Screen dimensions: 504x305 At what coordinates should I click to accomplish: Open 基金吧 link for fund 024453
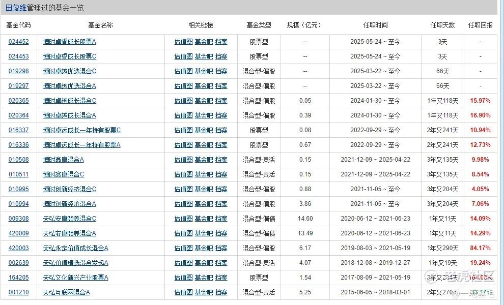click(x=204, y=56)
